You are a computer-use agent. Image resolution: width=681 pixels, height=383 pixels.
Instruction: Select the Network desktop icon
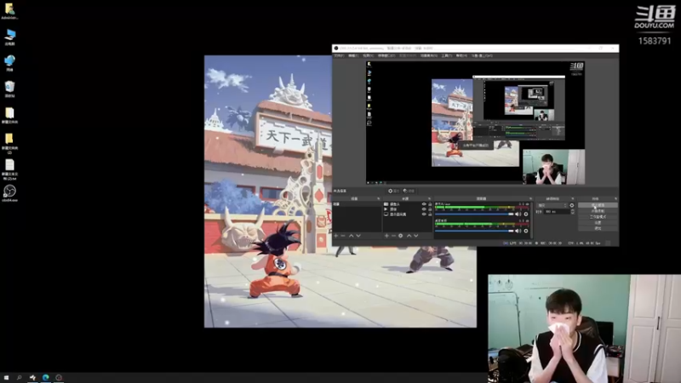click(9, 63)
